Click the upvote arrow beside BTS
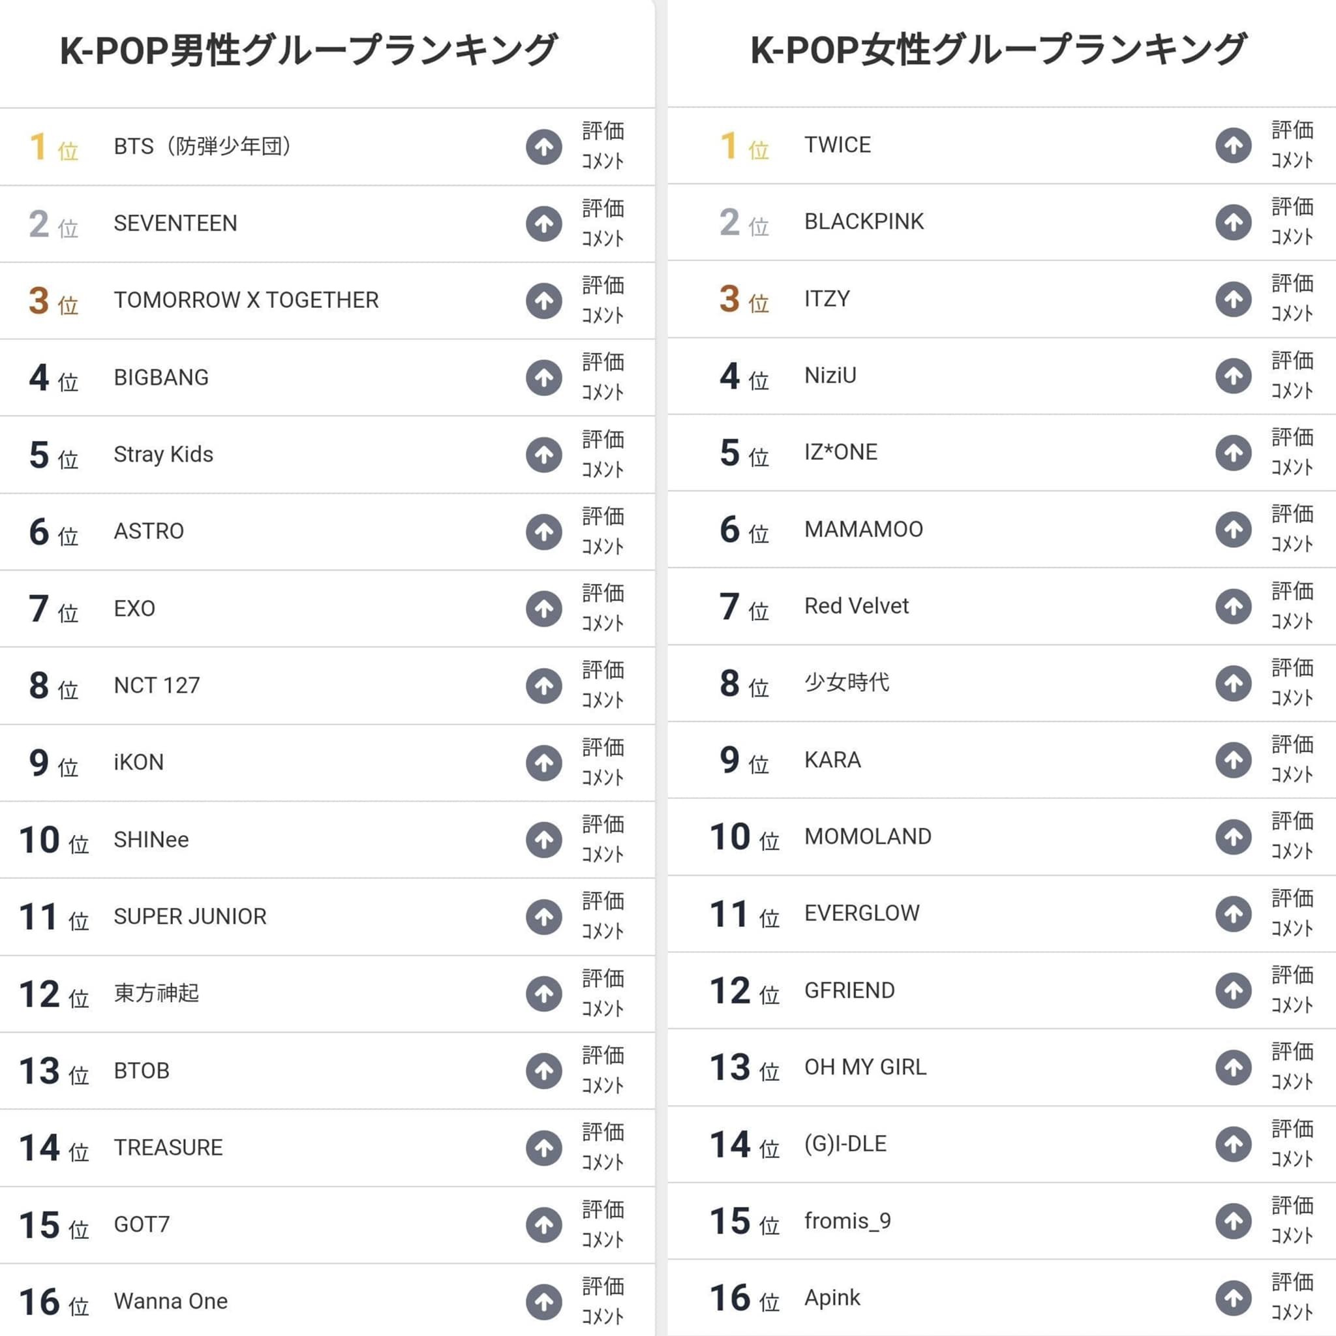The height and width of the screenshot is (1336, 1336). pos(543,147)
